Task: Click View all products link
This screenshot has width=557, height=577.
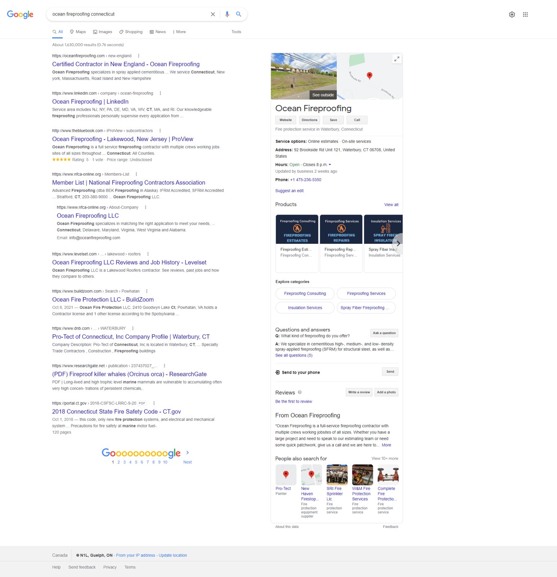Action: click(x=391, y=205)
